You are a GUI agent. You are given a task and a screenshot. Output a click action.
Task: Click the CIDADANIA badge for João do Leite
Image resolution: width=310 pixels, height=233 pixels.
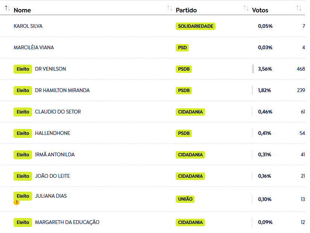pos(190,176)
